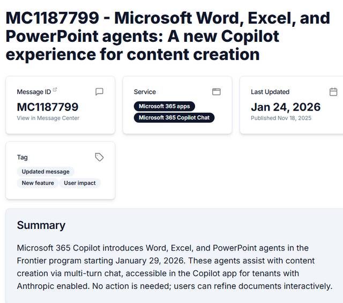Image resolution: width=343 pixels, height=303 pixels.
Task: Click the New feature tag
Action: [x=38, y=183]
